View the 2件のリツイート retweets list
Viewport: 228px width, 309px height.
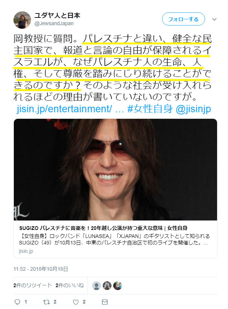(x=32, y=285)
